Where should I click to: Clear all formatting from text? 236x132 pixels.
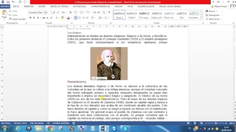(x=70, y=13)
